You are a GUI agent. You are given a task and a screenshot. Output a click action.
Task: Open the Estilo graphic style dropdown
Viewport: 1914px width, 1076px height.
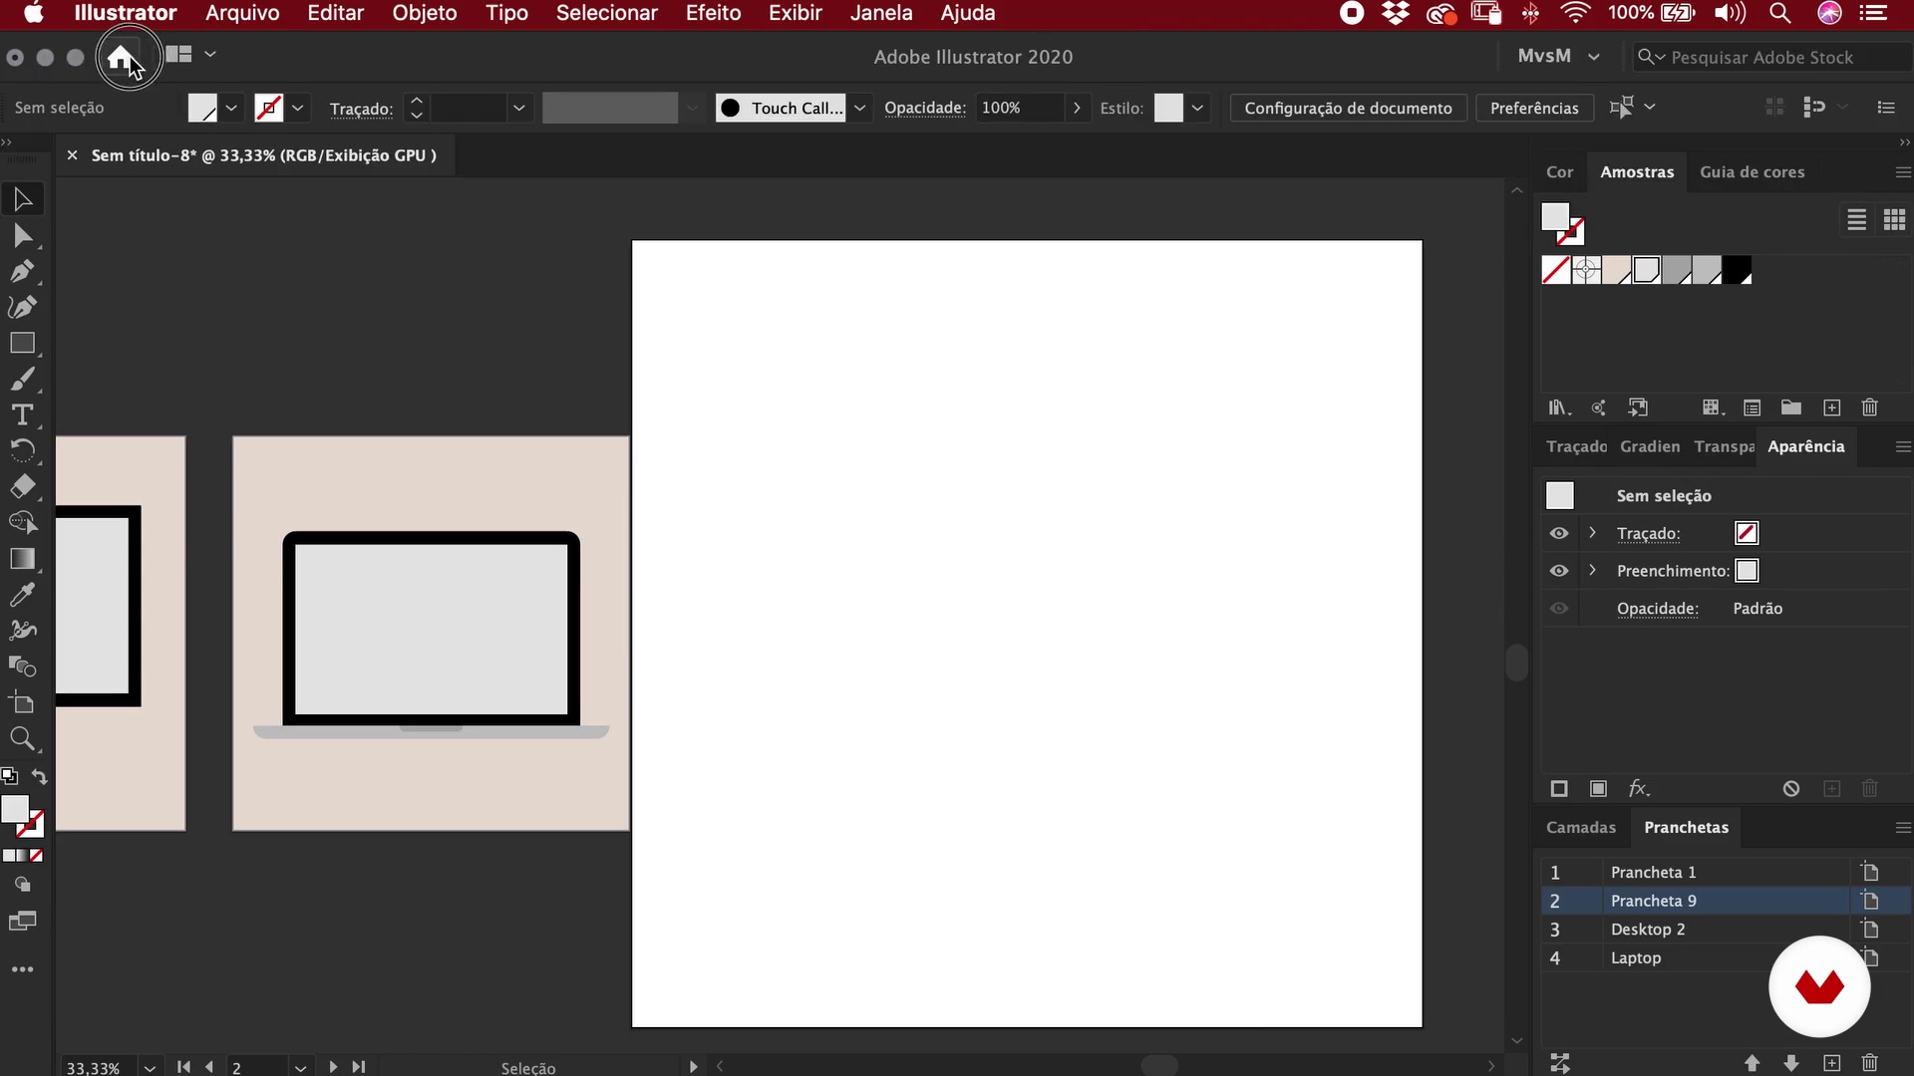pyautogui.click(x=1197, y=108)
